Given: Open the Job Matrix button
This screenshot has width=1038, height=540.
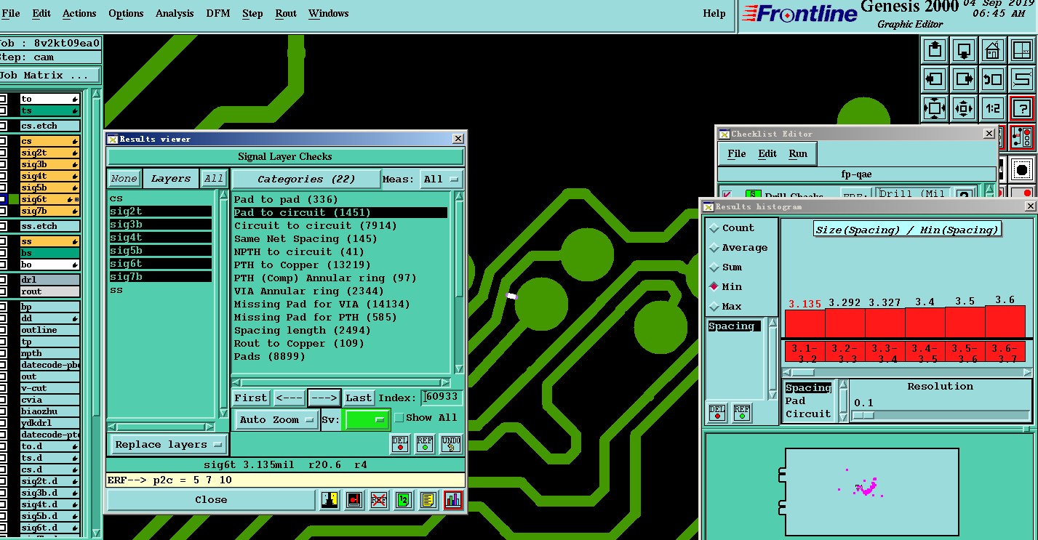Looking at the screenshot, I should pos(50,76).
